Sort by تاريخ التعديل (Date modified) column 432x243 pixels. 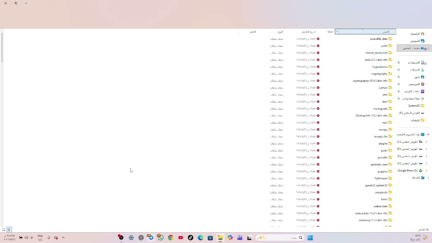pyautogui.click(x=308, y=32)
